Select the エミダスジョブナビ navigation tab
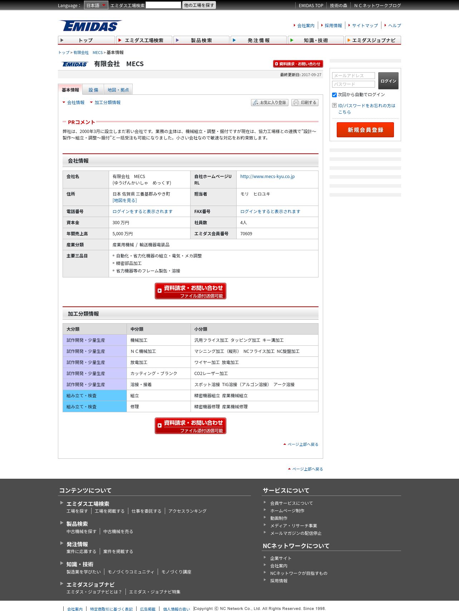 pyautogui.click(x=373, y=40)
